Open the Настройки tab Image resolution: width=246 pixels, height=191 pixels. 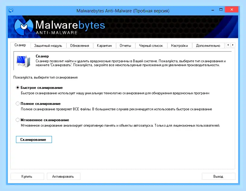(x=180, y=46)
